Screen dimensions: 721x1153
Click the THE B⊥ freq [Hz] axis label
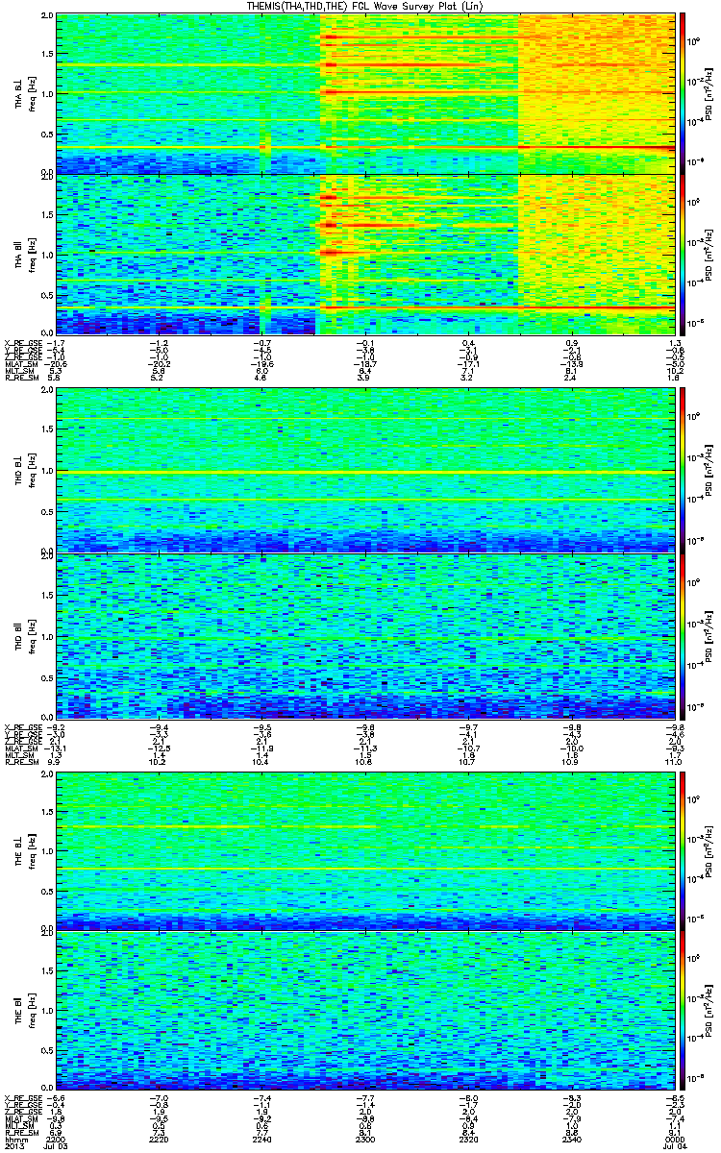(x=23, y=849)
